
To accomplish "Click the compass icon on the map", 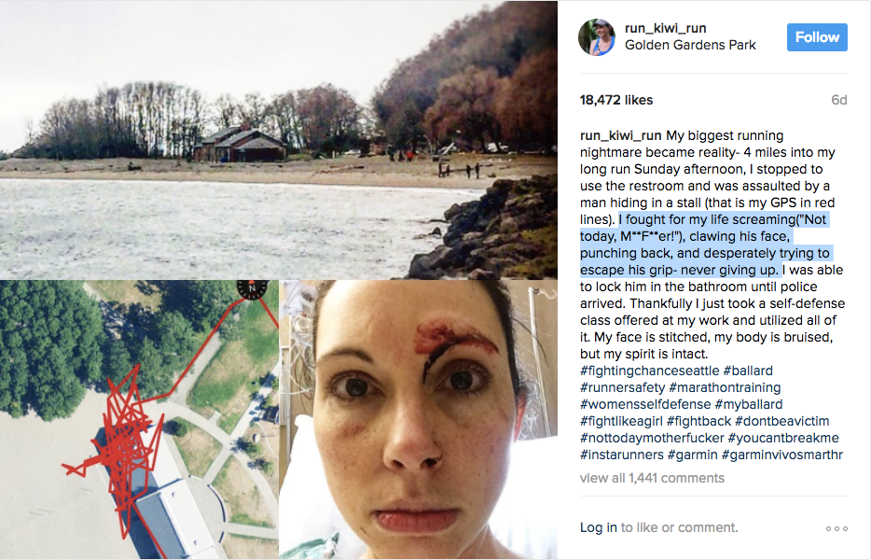I will [x=252, y=288].
